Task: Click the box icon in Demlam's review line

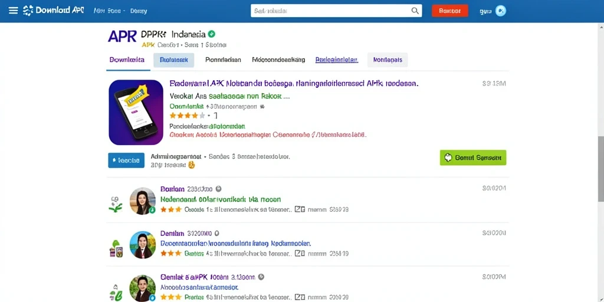Action: pos(300,254)
